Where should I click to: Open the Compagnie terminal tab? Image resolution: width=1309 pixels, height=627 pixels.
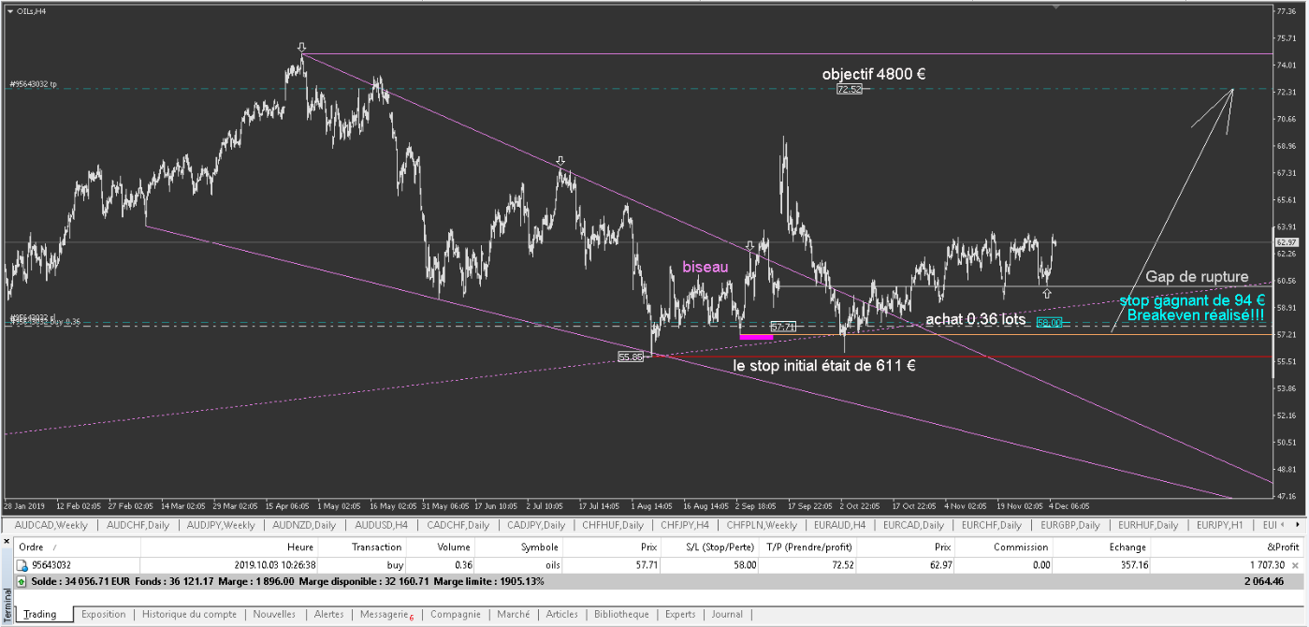[456, 615]
